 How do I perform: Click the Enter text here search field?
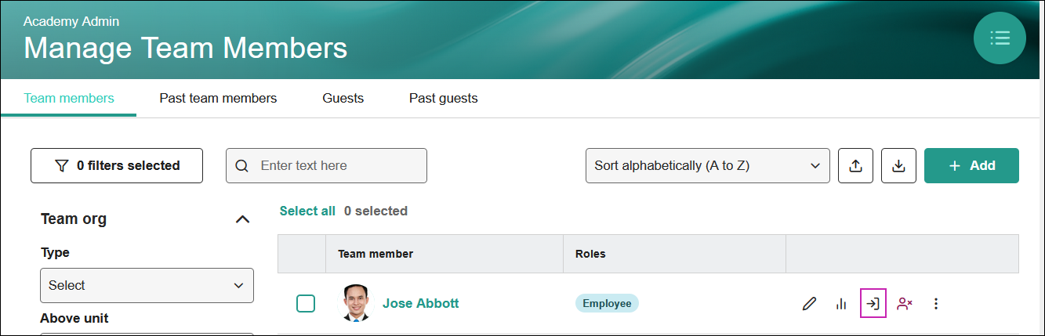coord(326,166)
